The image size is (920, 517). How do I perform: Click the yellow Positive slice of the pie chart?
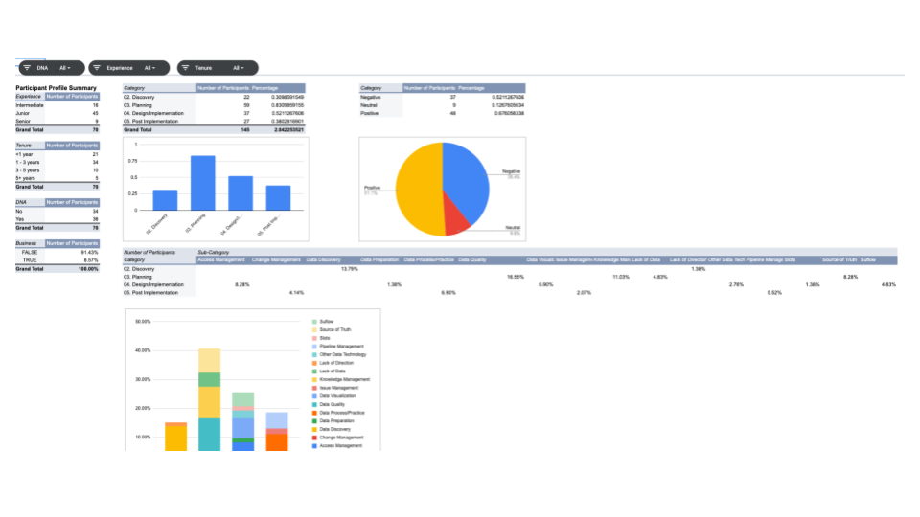[x=417, y=191]
